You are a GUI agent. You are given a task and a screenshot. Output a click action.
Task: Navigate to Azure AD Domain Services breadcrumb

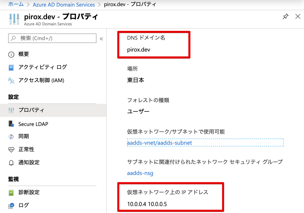(x=64, y=4)
